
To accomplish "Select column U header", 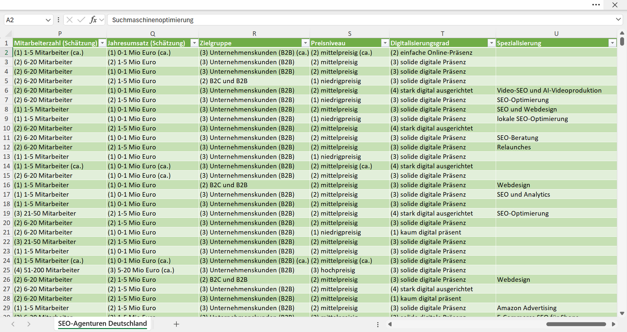I will click(556, 33).
